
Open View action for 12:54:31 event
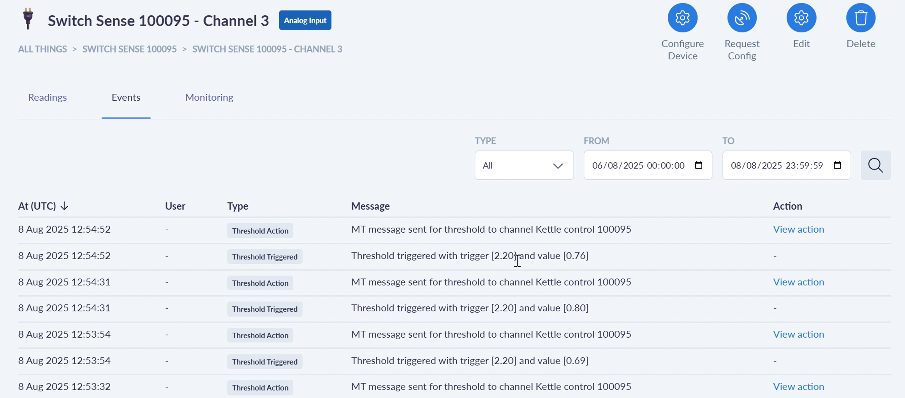798,282
